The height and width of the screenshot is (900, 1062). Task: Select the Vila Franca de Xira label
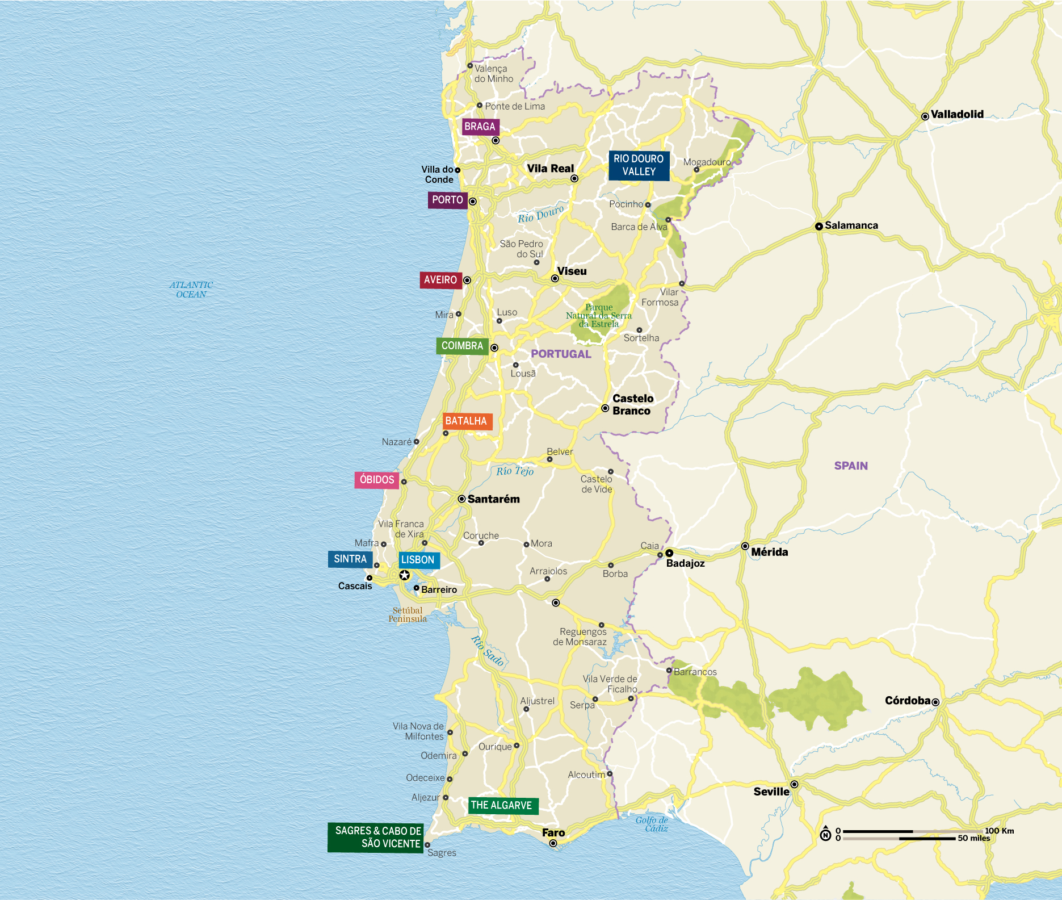(x=401, y=529)
